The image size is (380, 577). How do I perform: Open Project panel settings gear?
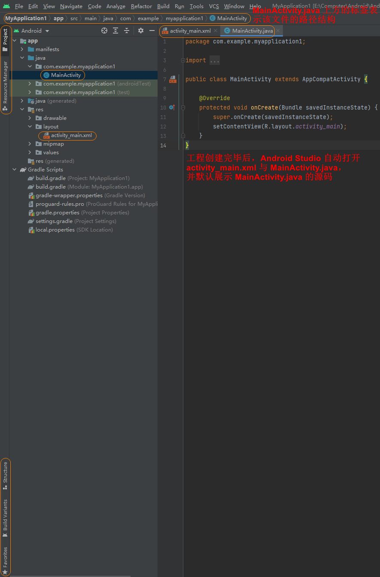[x=141, y=31]
